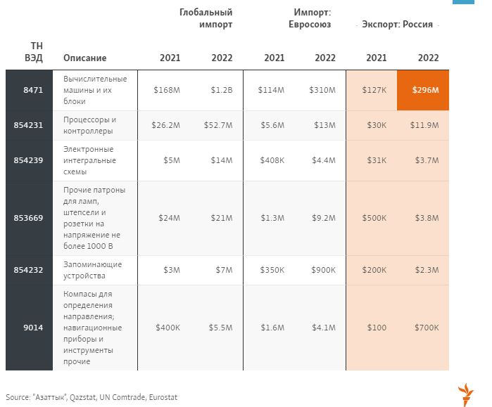Click the "Вычислительные машины и их блоки" description

click(95, 90)
